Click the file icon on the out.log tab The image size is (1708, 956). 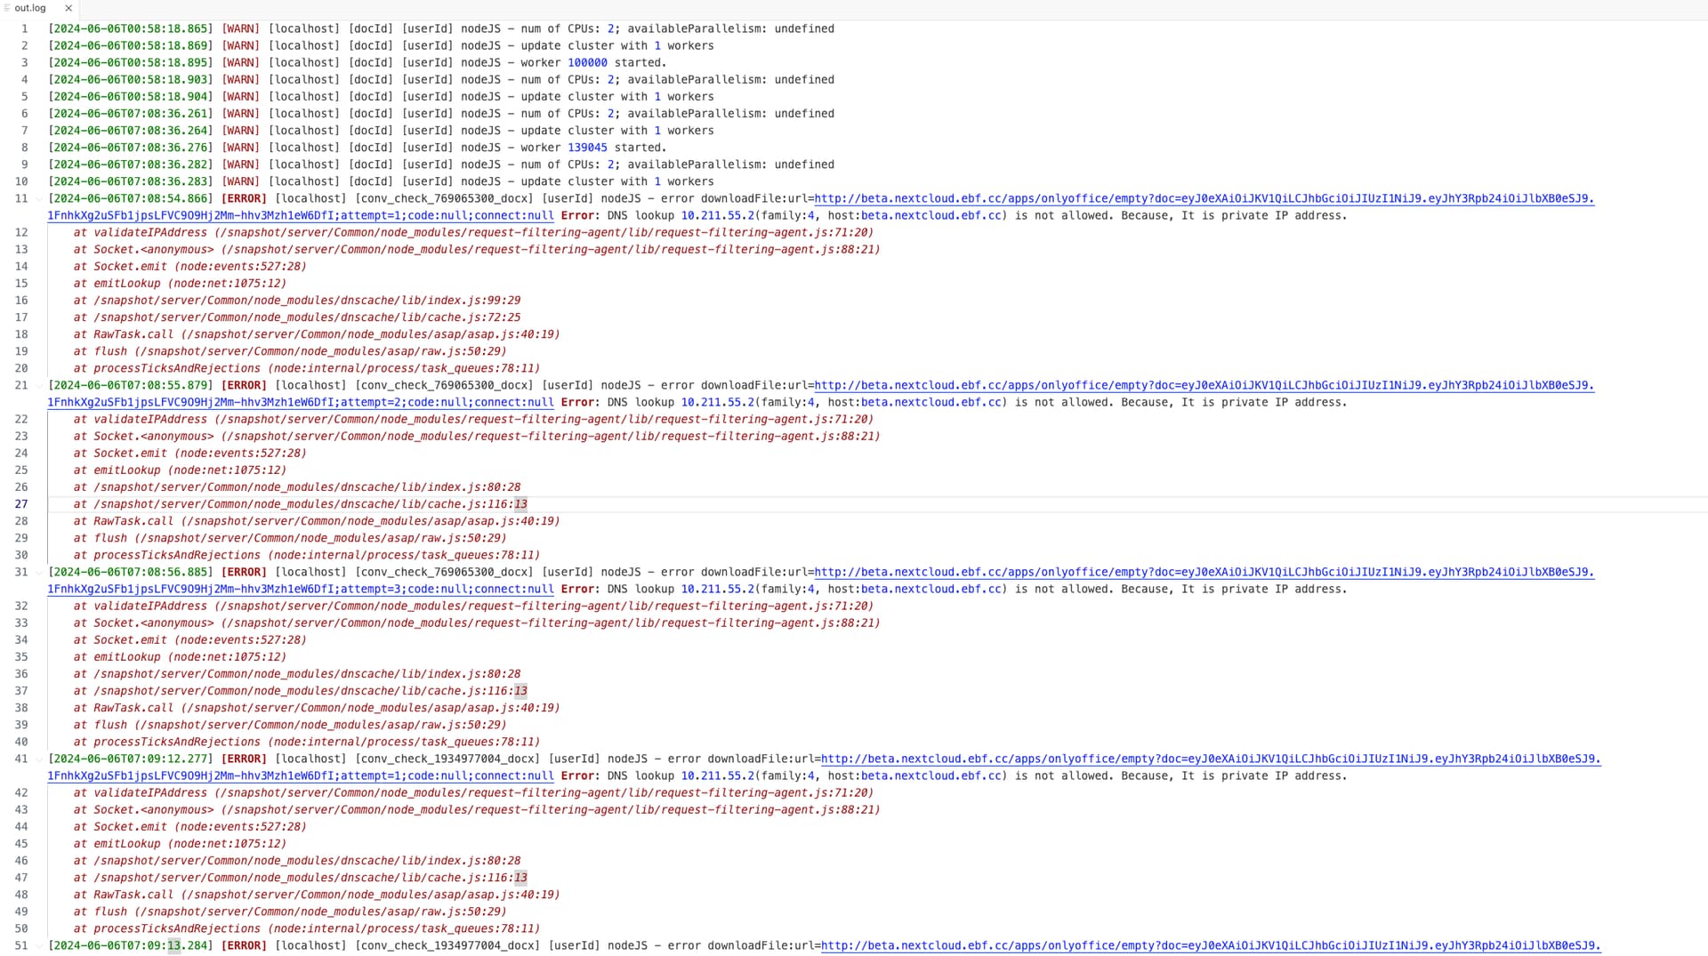click(7, 8)
